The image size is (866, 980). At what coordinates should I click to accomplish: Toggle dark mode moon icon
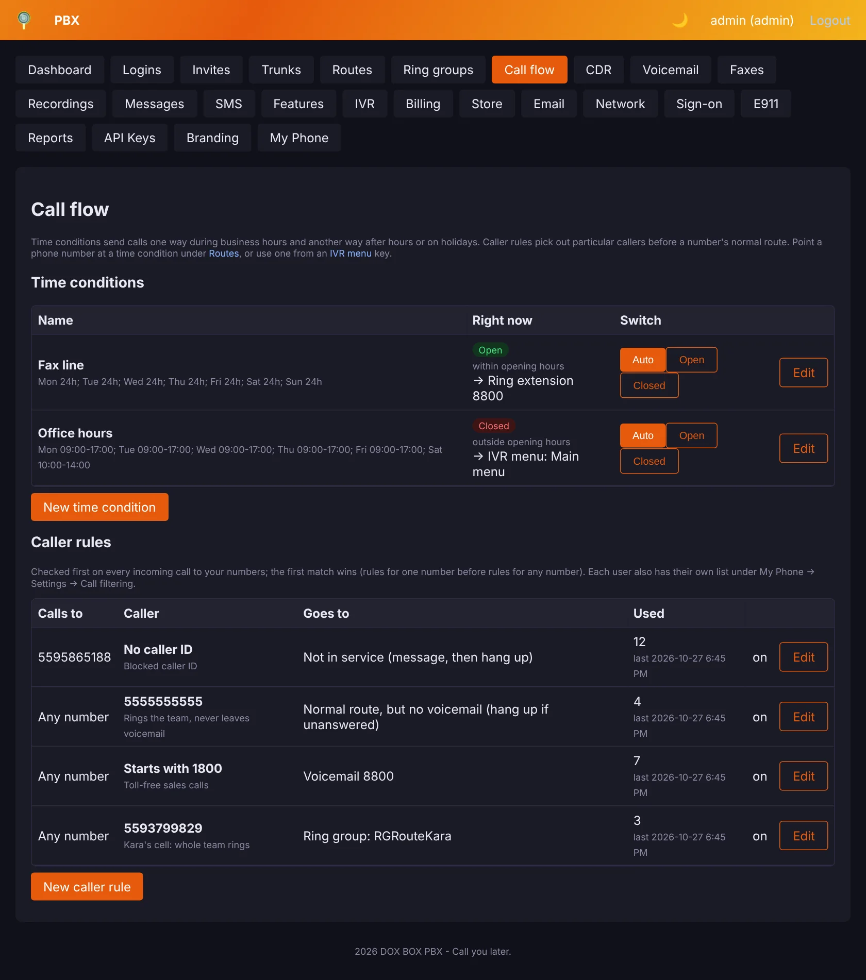pos(680,20)
